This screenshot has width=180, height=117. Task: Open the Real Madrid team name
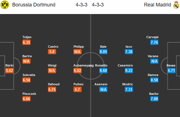click(158, 5)
